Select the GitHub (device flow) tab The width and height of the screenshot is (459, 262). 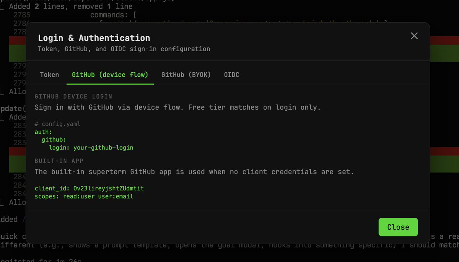110,75
